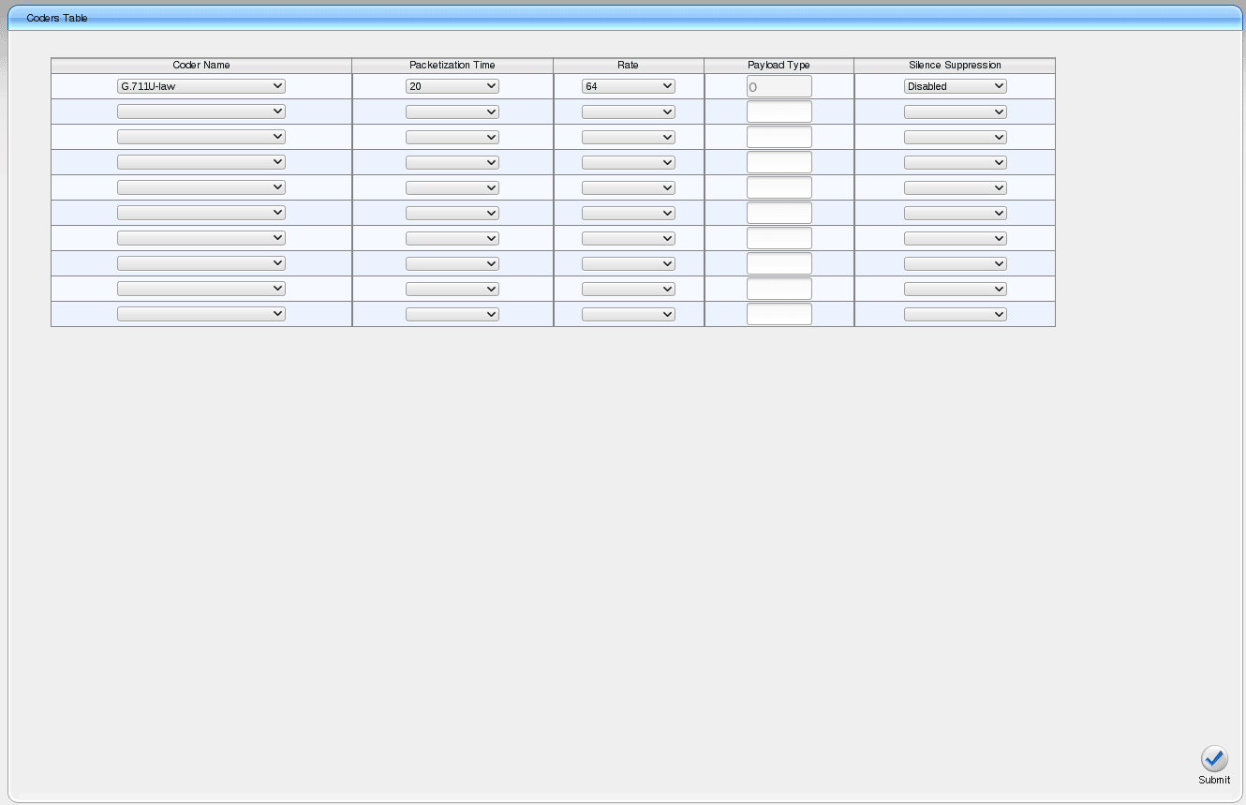Viewport: 1246px width, 805px height.
Task: Open the Coder Name dropdown in row seven
Action: click(201, 238)
